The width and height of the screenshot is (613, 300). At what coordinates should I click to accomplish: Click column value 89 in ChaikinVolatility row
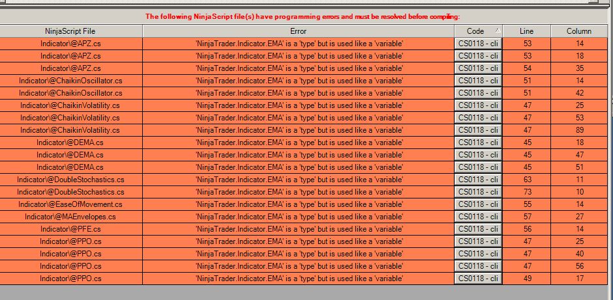point(579,130)
